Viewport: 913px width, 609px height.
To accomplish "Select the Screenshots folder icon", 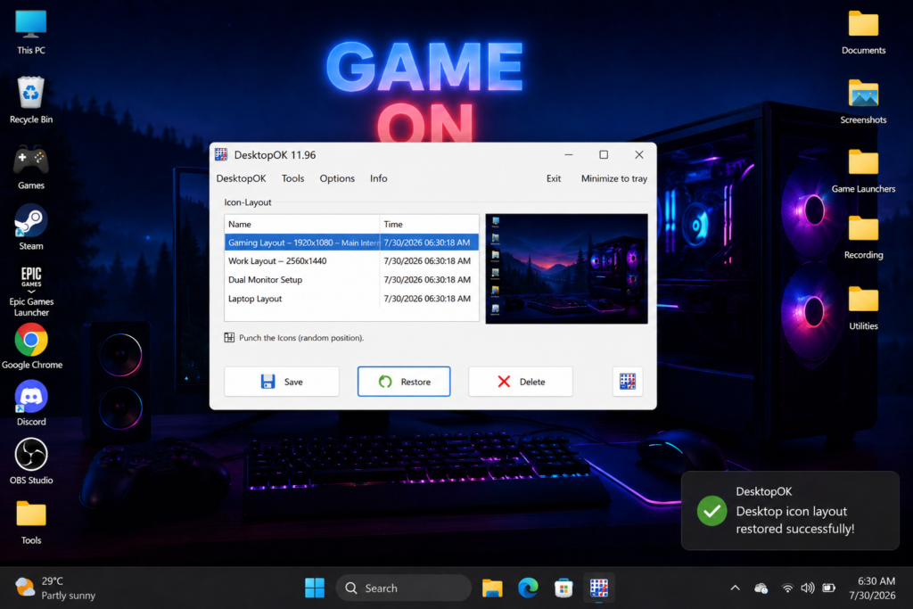I will click(863, 102).
